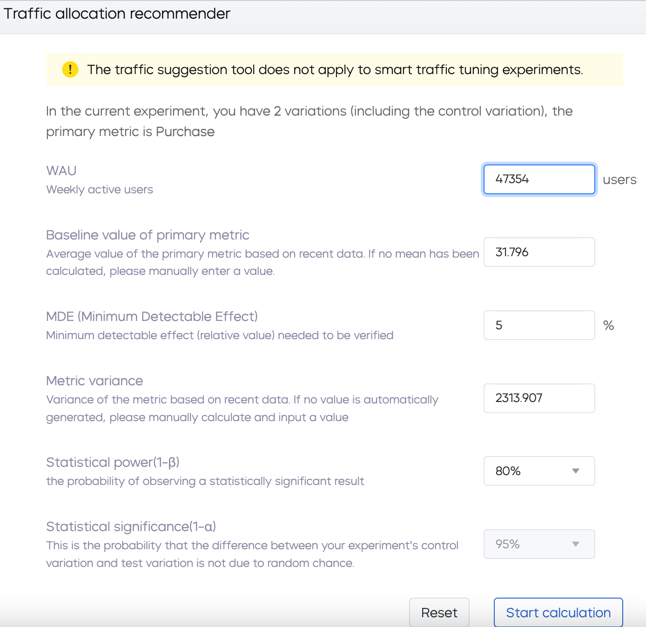Click the Start calculation button
Screen dimensions: 646x627
click(558, 613)
